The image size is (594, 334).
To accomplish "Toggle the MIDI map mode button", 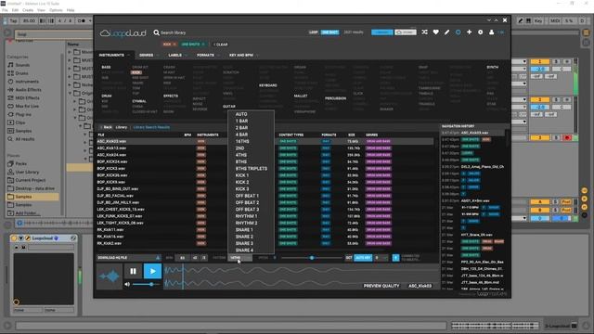I will click(555, 20).
